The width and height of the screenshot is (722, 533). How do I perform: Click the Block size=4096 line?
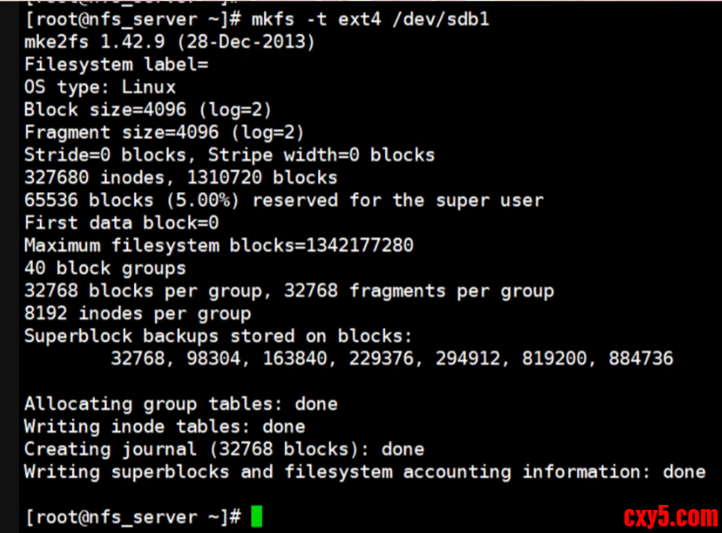[x=147, y=109]
